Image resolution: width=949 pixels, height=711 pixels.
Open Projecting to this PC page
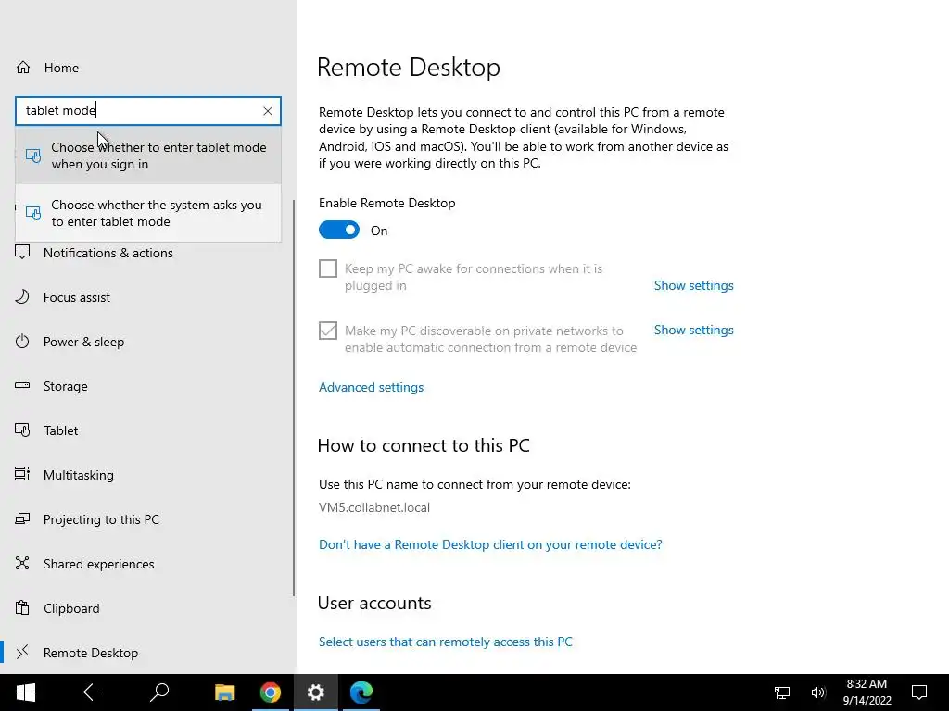(101, 519)
